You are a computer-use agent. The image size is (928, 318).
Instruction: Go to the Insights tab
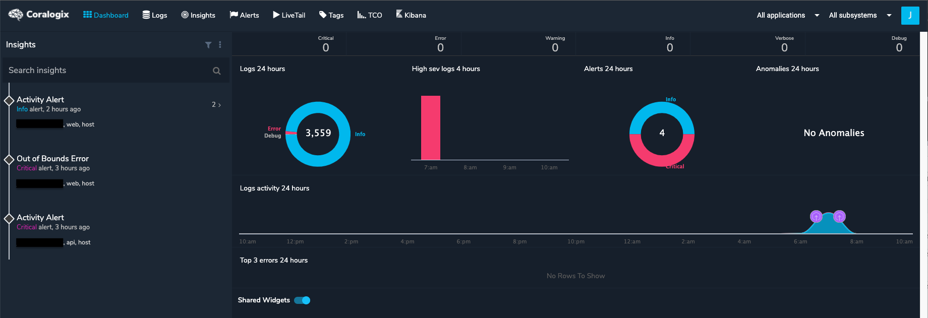(x=198, y=15)
